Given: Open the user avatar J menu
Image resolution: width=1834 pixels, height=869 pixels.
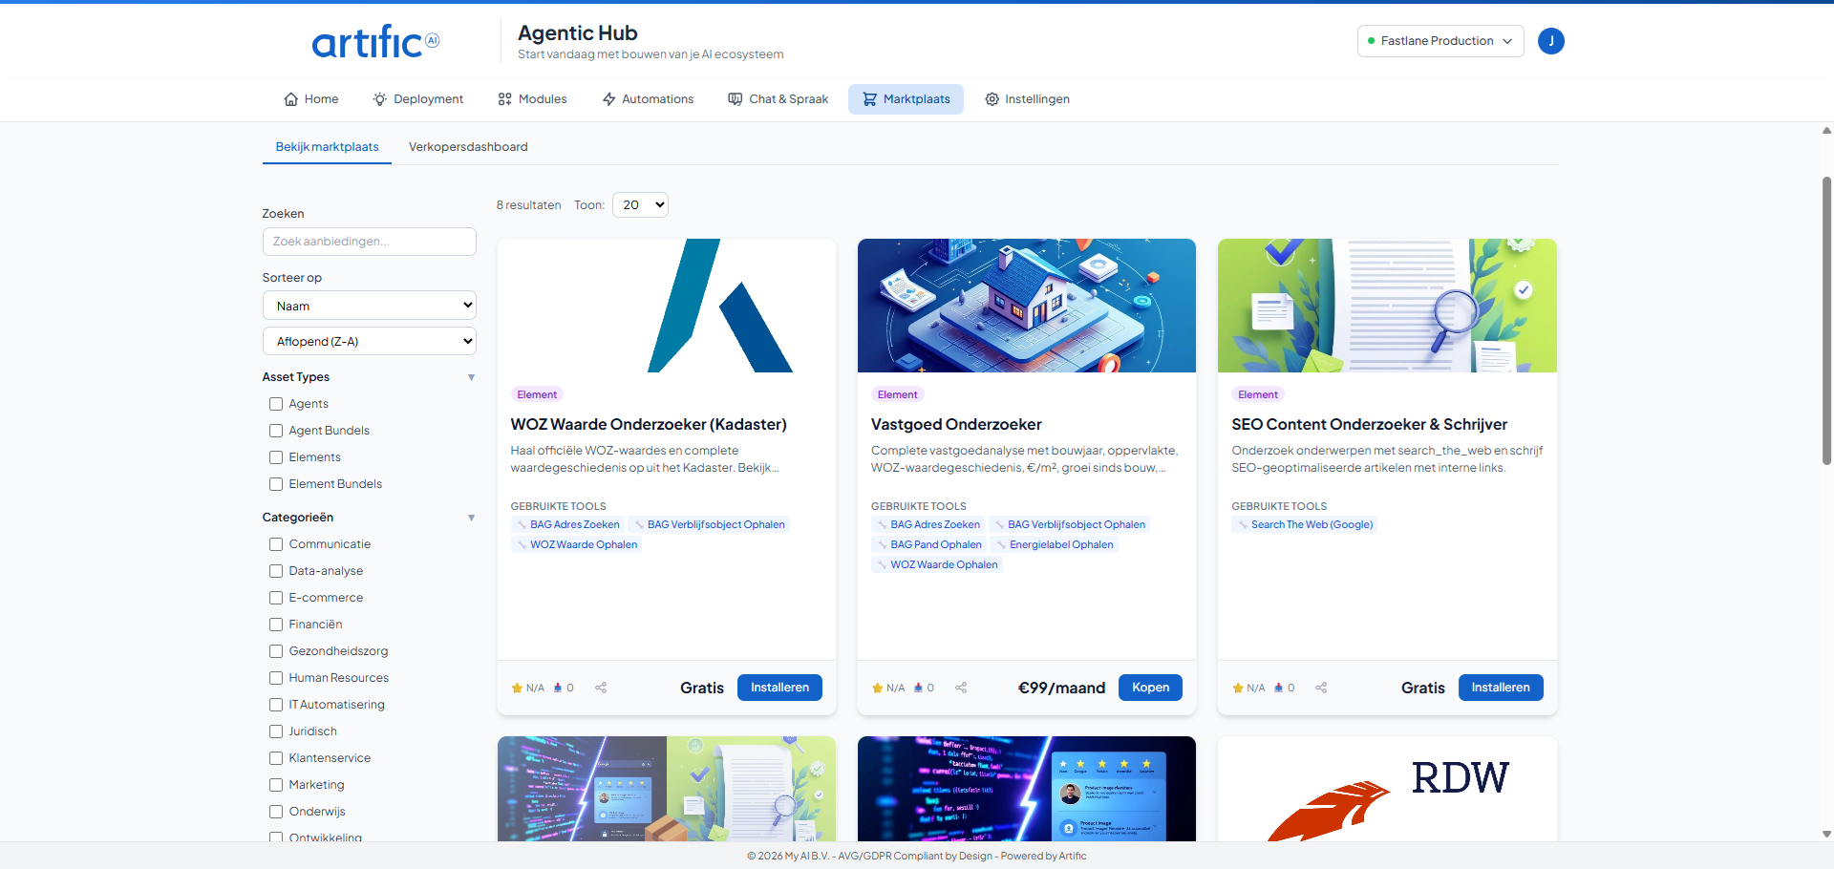Looking at the screenshot, I should point(1550,41).
